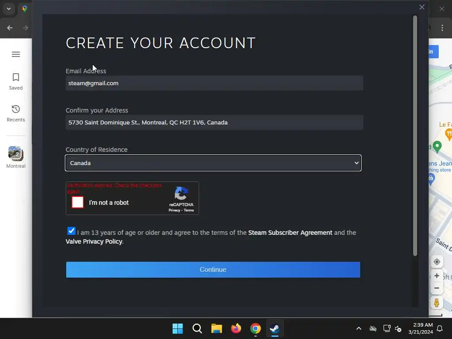Click the reCAPTCHA logo icon
Viewport: 452px width, 339px height.
pos(181,193)
